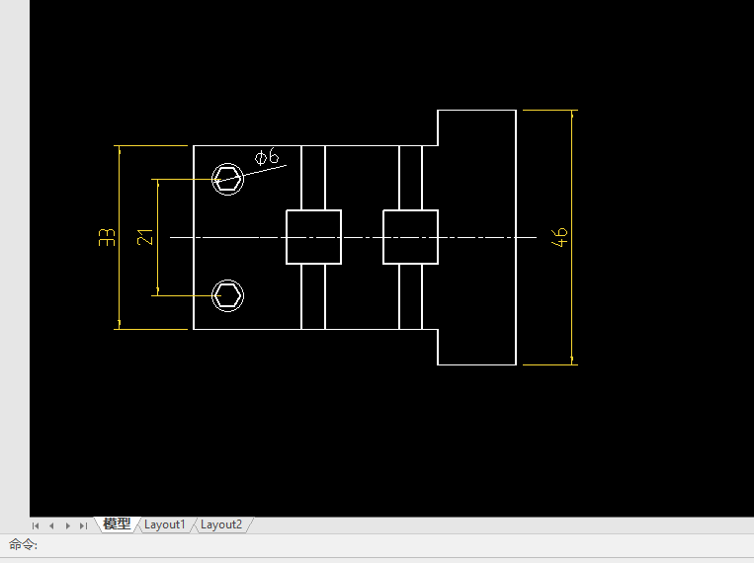
Task: Open the Layout2 tab
Action: pyautogui.click(x=221, y=524)
